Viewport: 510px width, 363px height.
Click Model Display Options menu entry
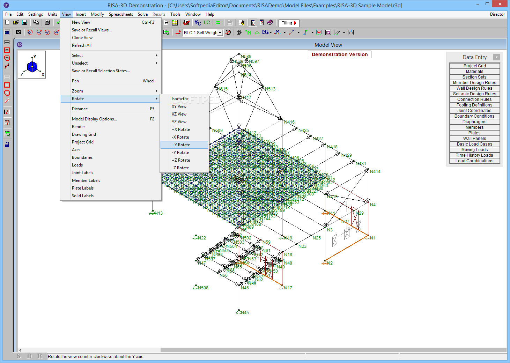[111, 119]
